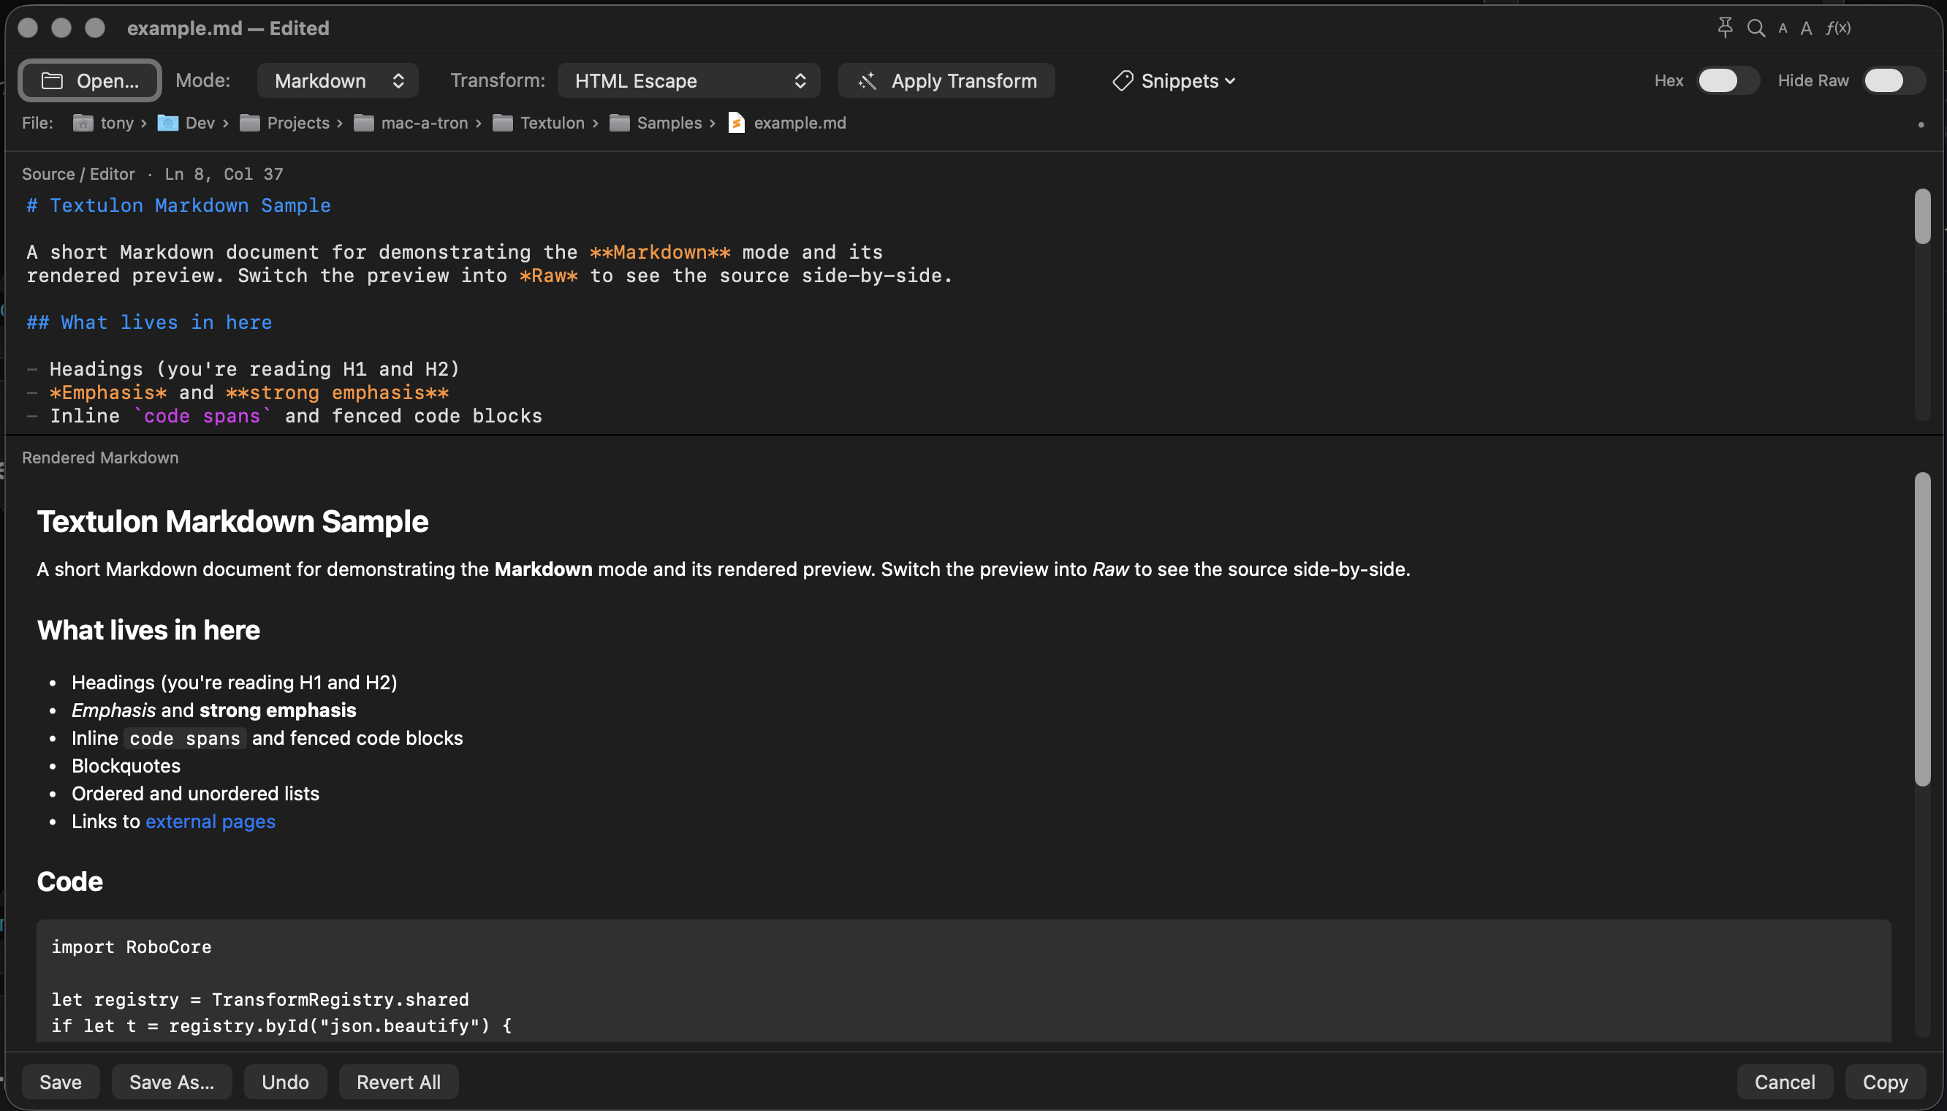The width and height of the screenshot is (1947, 1111).
Task: Click the Save As... button
Action: [x=172, y=1082]
